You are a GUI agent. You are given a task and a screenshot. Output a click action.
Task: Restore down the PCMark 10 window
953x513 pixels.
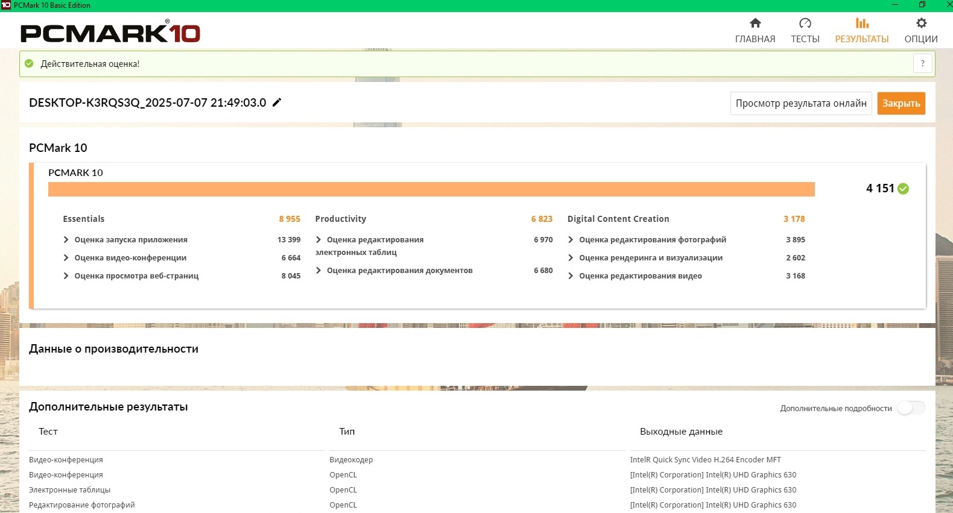pos(922,5)
